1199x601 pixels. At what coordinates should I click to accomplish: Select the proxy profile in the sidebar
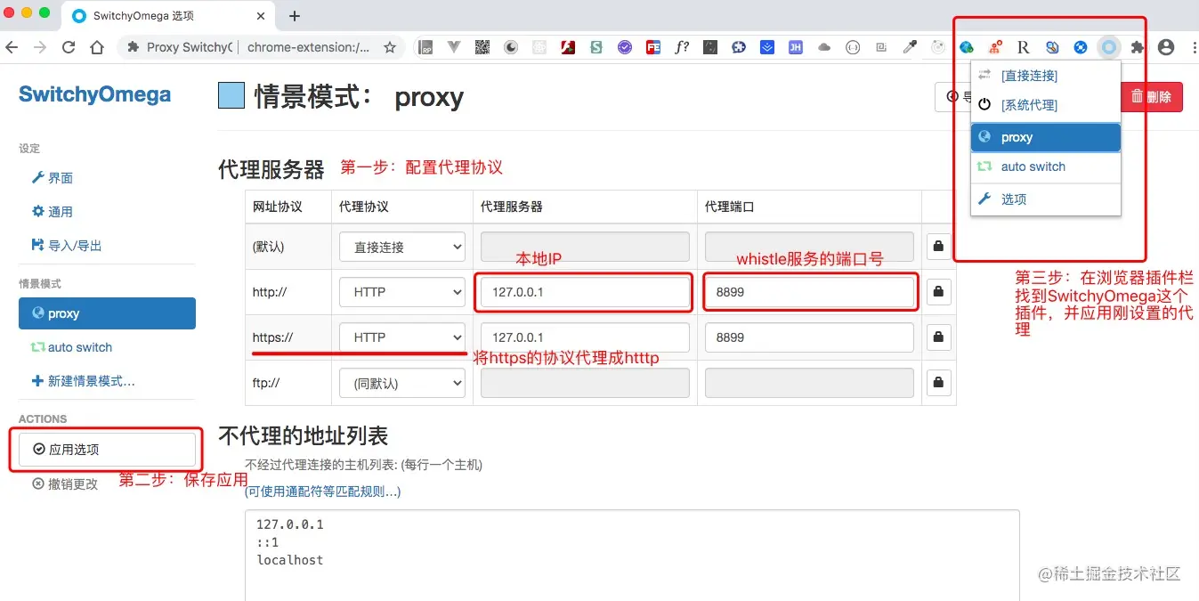coord(107,313)
